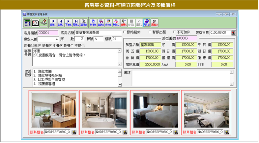
Task: Check the 暫停出租 checkbox
Action: coord(149,32)
